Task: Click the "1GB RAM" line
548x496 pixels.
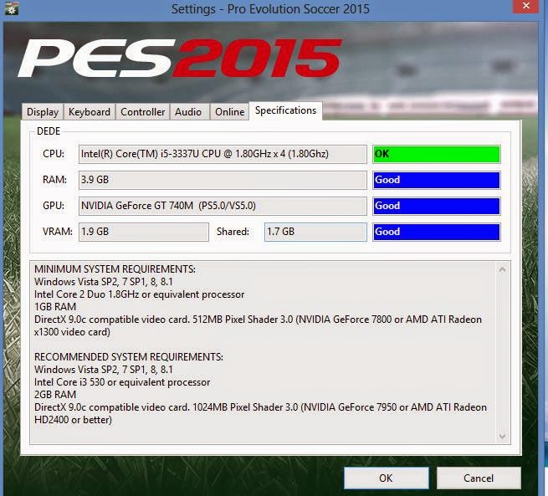Action: click(55, 306)
